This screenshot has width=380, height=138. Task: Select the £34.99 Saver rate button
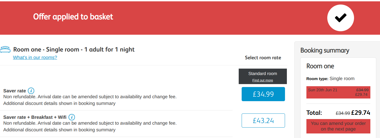263,94
